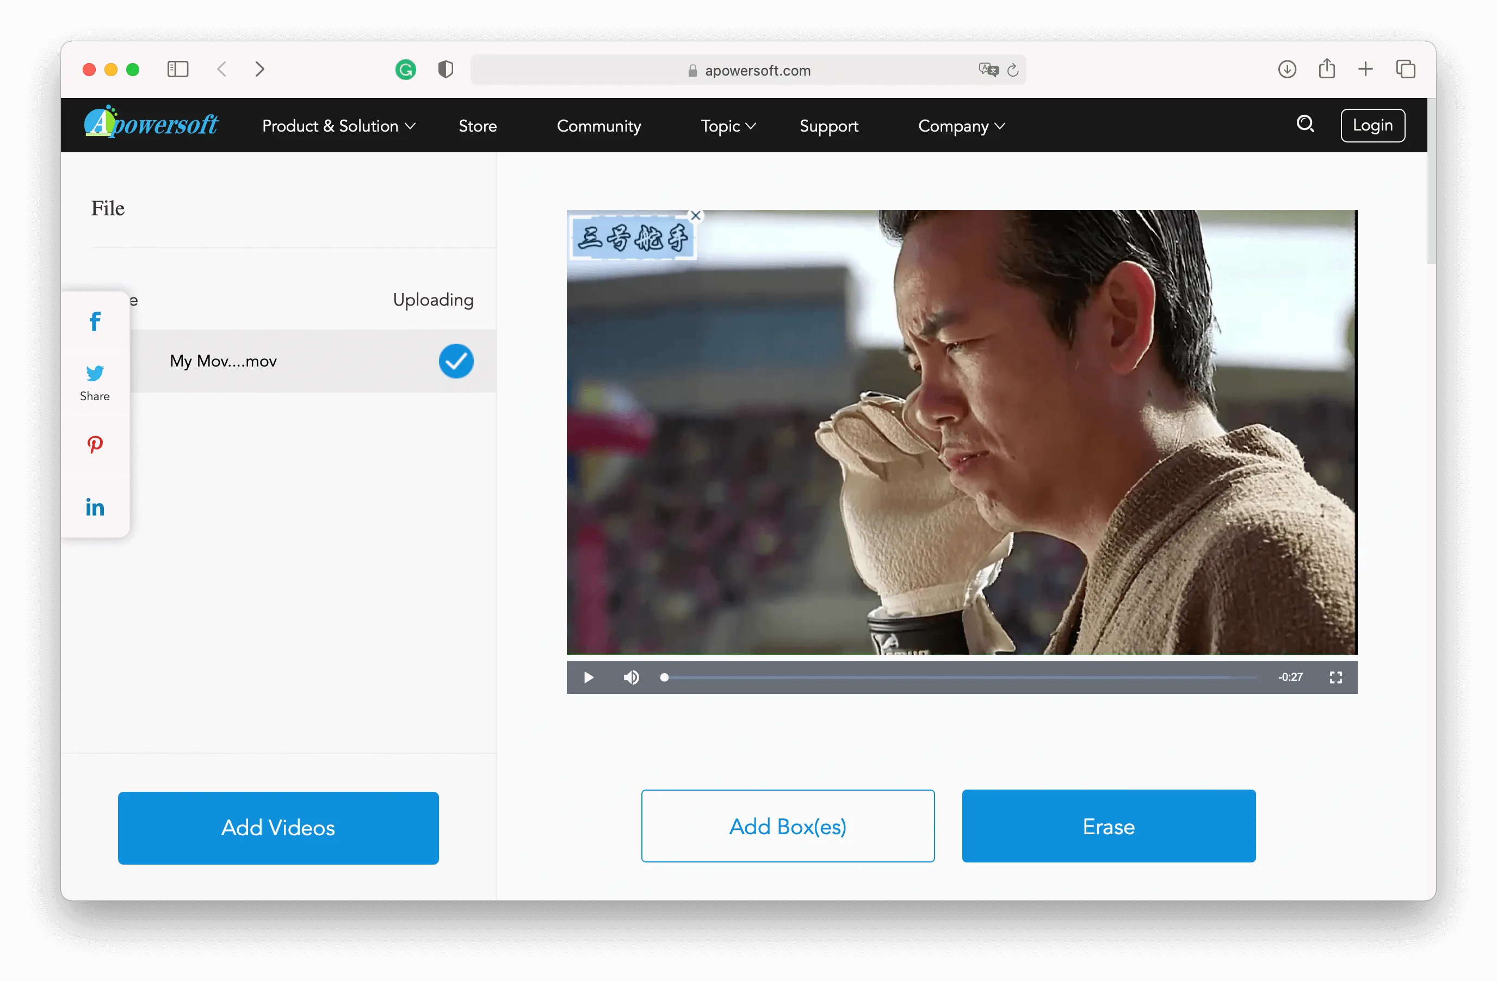This screenshot has height=981, width=1497.
Task: Expand the Company dropdown
Action: coord(962,126)
